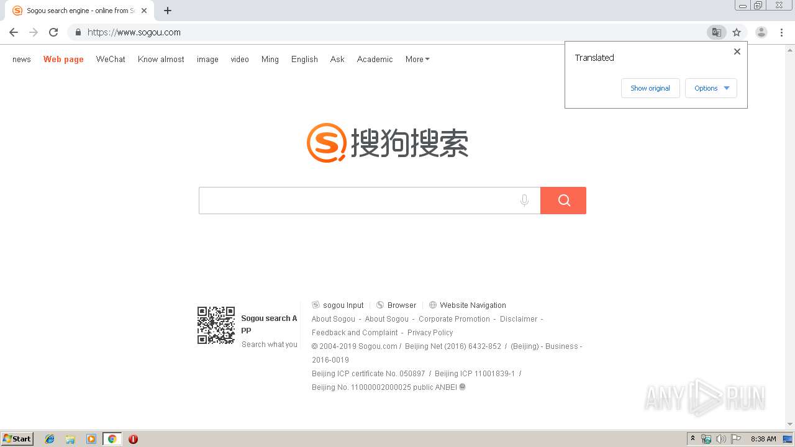The height and width of the screenshot is (447, 795).
Task: Click the vertical scrollbar down arrow
Action: click(x=790, y=425)
